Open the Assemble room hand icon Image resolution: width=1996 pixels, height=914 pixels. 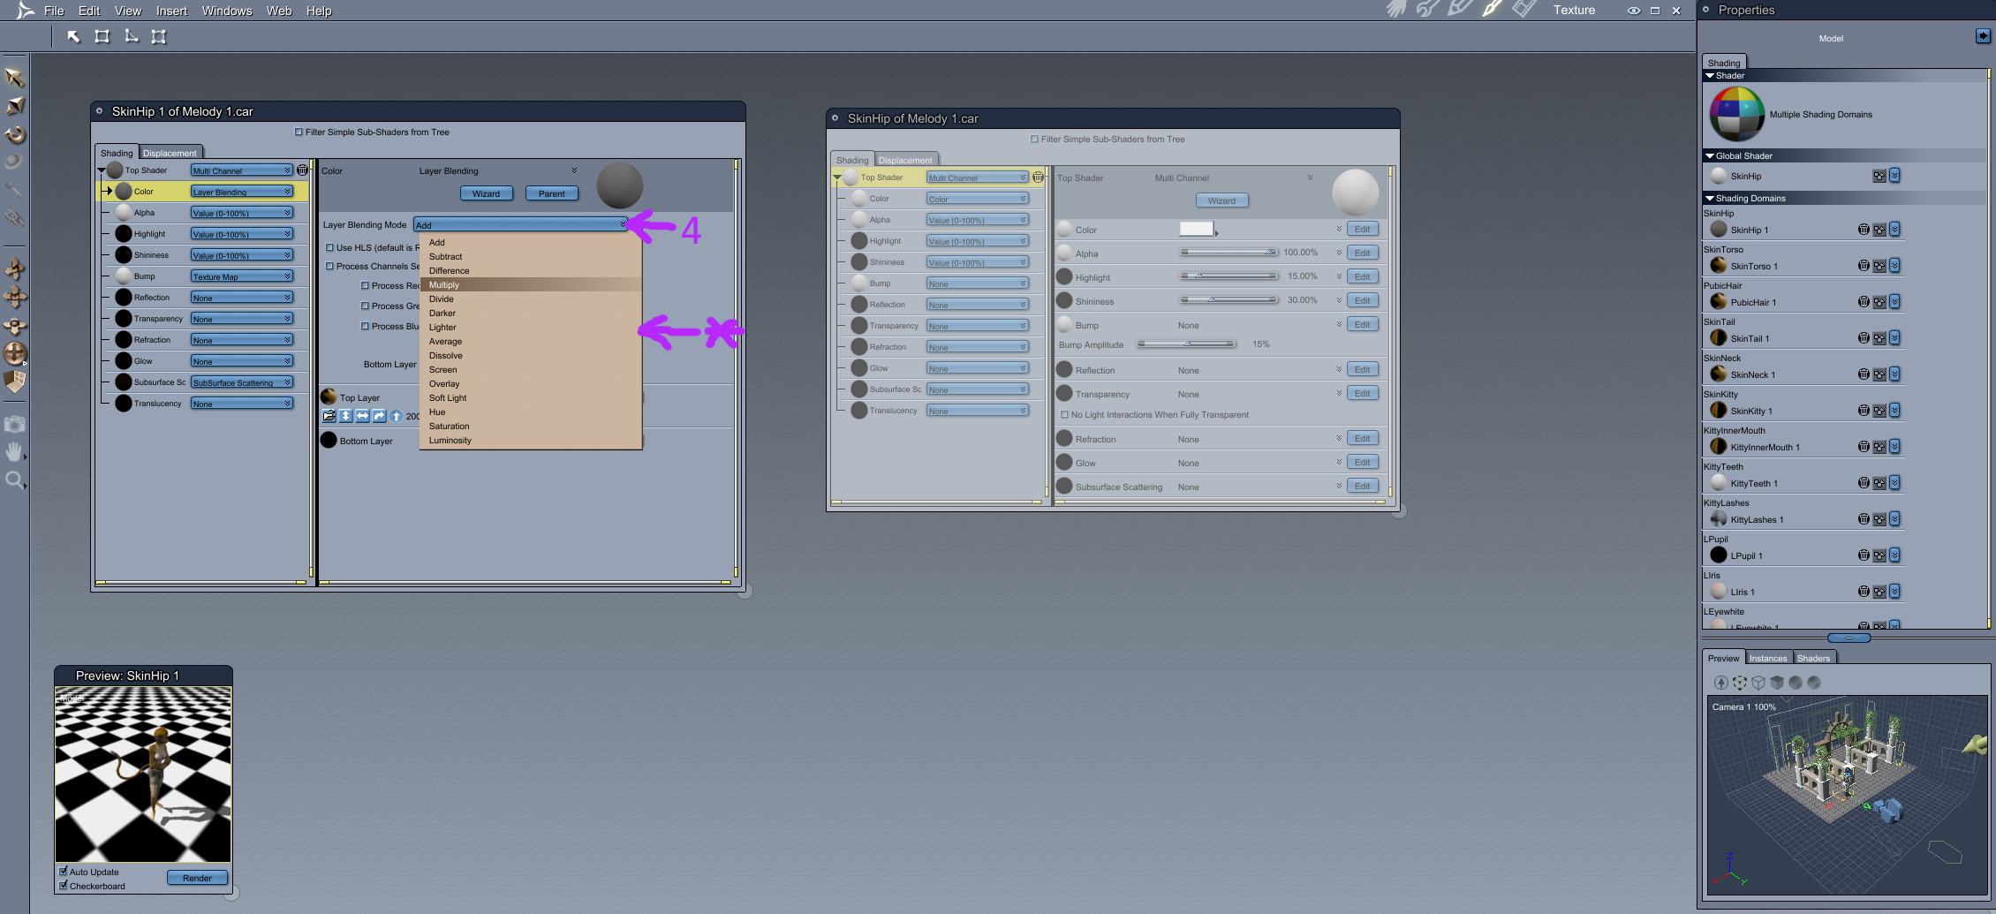click(1395, 10)
